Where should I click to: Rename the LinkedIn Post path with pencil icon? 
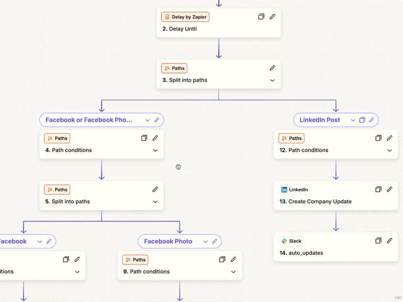(372, 120)
